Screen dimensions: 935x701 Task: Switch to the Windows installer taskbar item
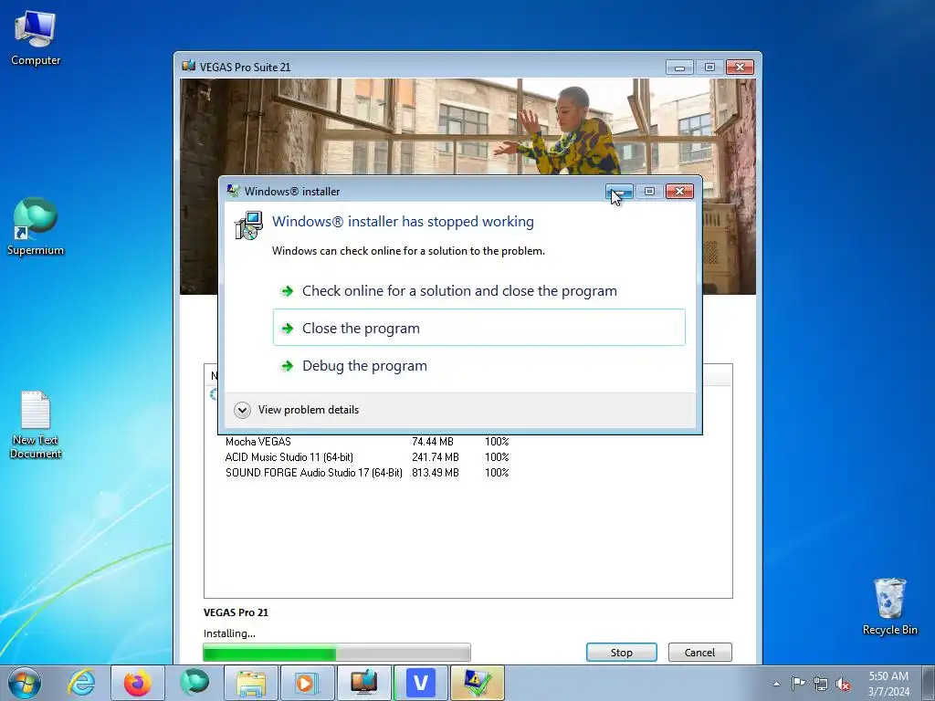click(x=477, y=683)
